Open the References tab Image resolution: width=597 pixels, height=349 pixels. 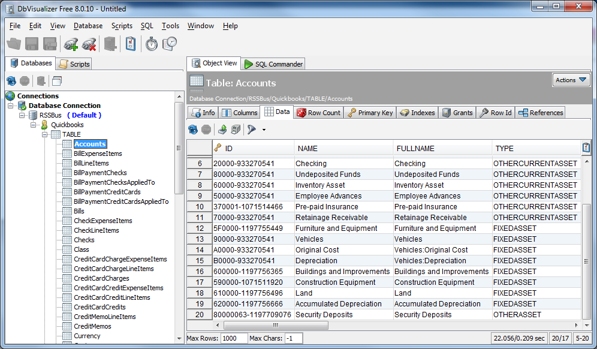[x=540, y=113]
